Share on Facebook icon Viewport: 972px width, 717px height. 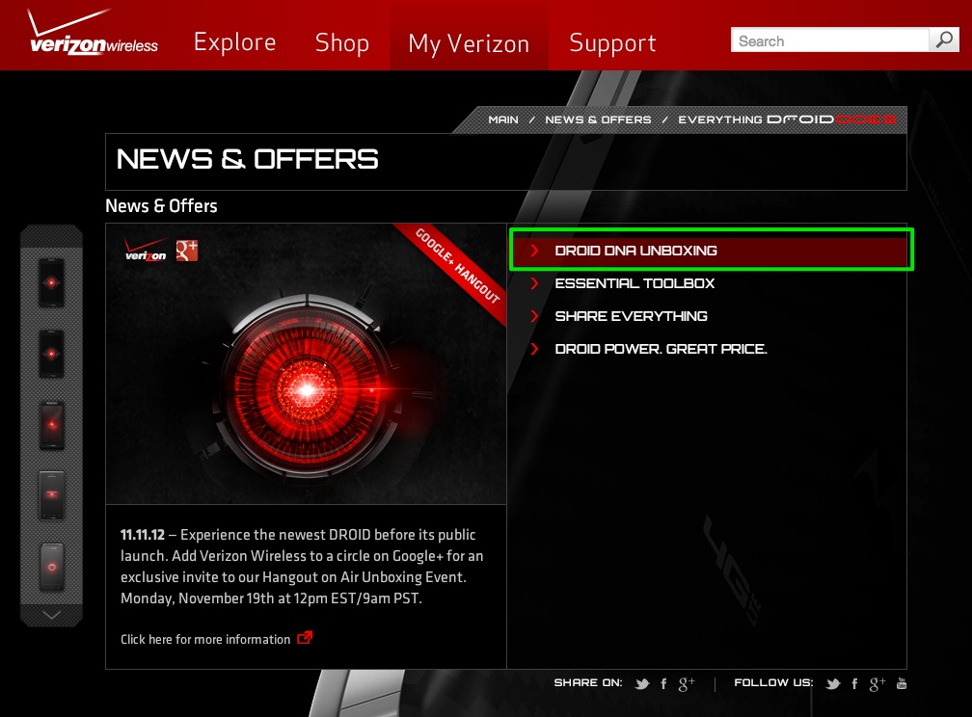point(663,683)
